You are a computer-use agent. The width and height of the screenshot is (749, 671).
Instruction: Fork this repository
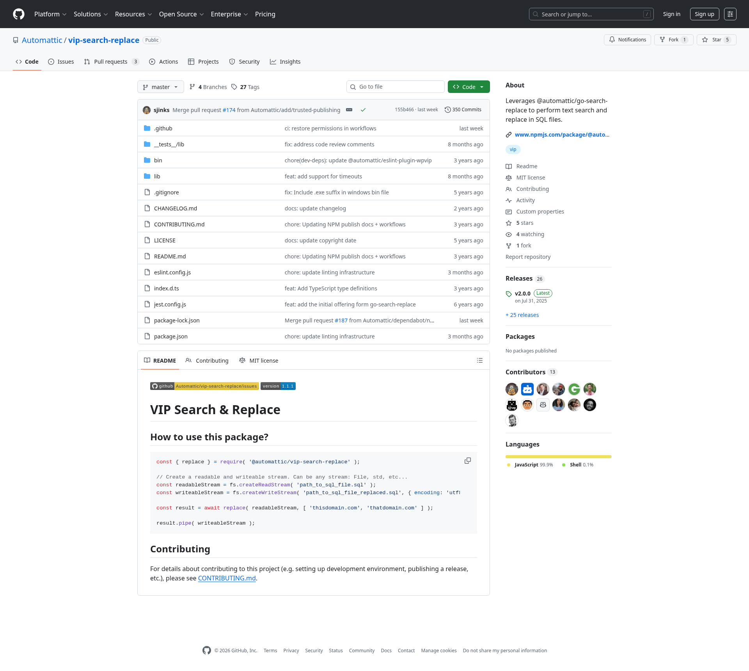tap(674, 40)
